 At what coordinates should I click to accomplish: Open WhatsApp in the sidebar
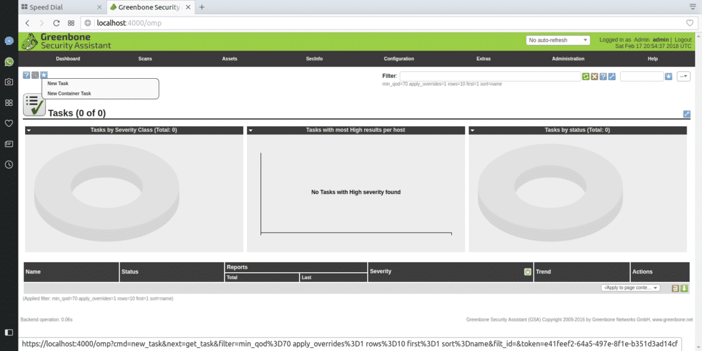(x=9, y=62)
